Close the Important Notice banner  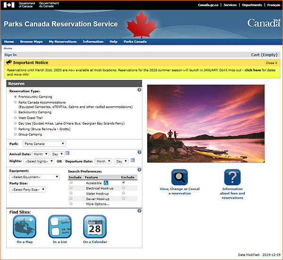click(272, 63)
